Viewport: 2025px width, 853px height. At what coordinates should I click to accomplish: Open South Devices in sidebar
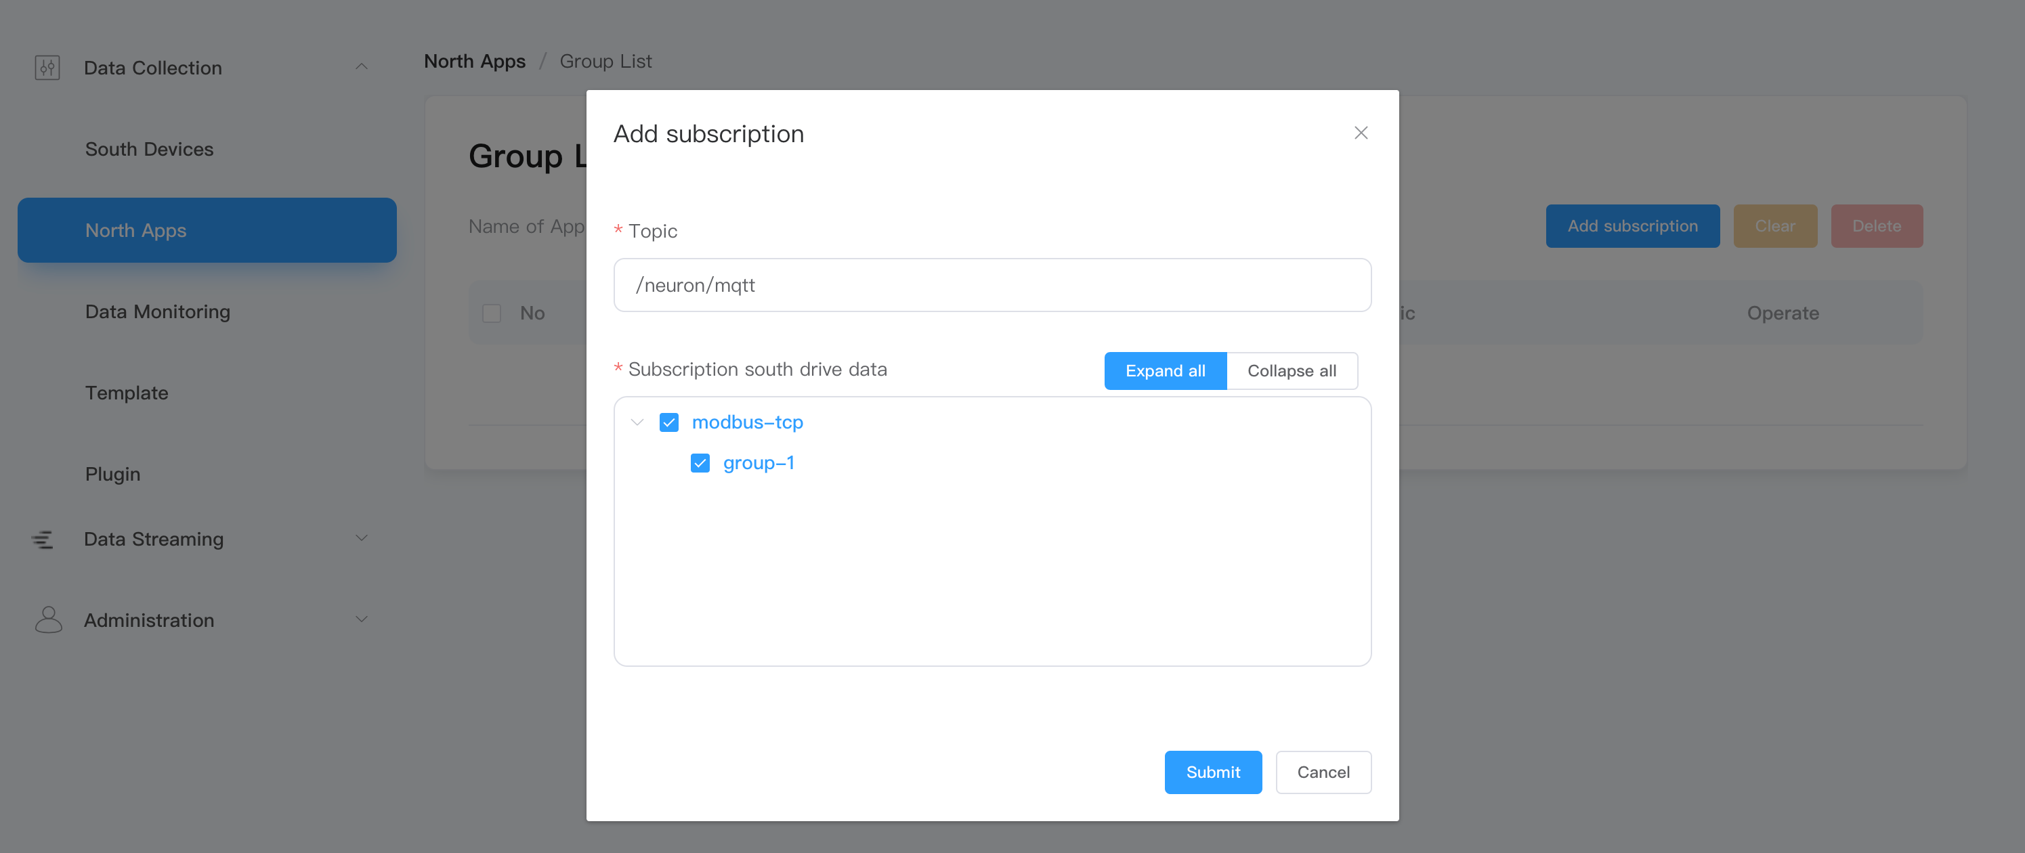tap(150, 149)
